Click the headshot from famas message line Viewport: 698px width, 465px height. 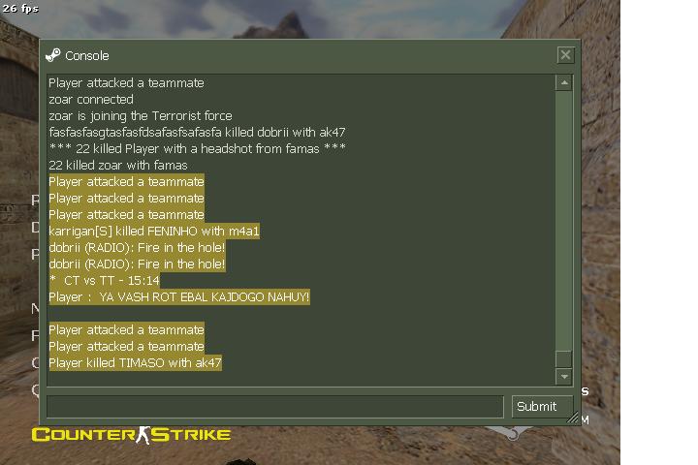point(197,148)
